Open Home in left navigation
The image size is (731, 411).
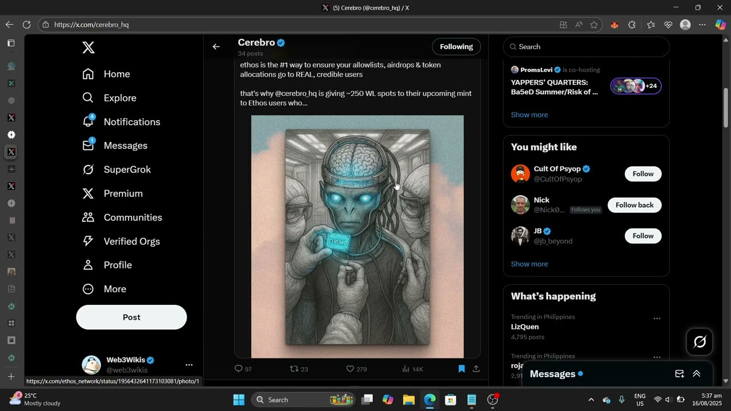(x=106, y=74)
